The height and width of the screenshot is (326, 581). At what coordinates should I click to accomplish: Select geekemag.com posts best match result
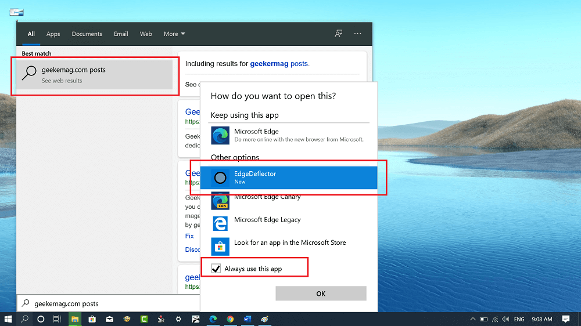95,75
